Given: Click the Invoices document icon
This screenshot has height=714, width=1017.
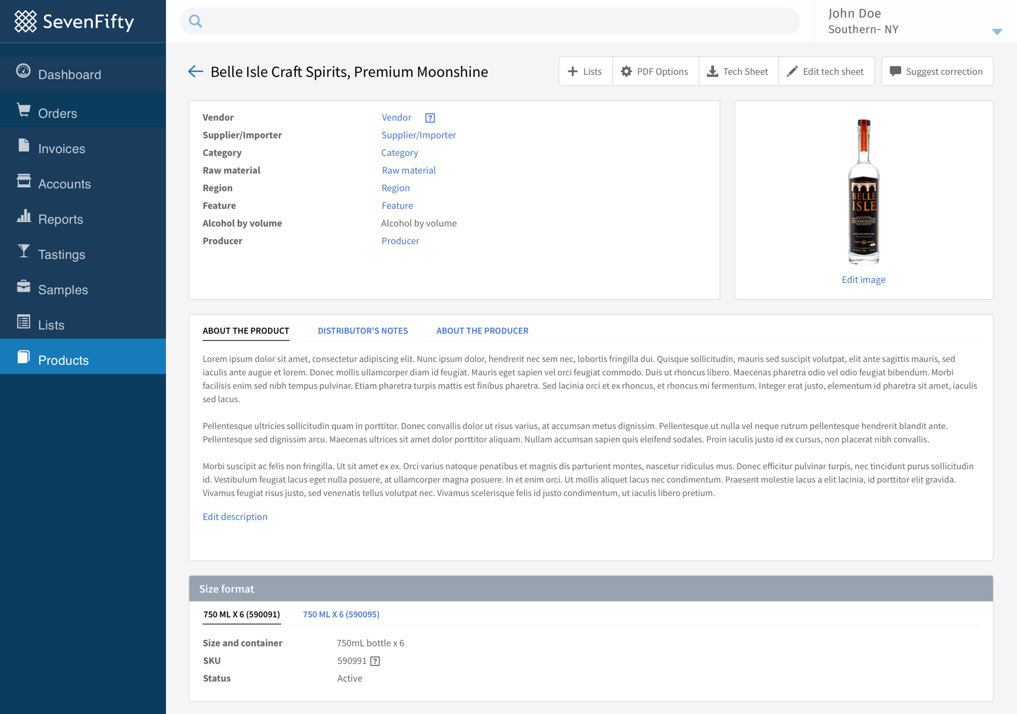Looking at the screenshot, I should pos(24,145).
